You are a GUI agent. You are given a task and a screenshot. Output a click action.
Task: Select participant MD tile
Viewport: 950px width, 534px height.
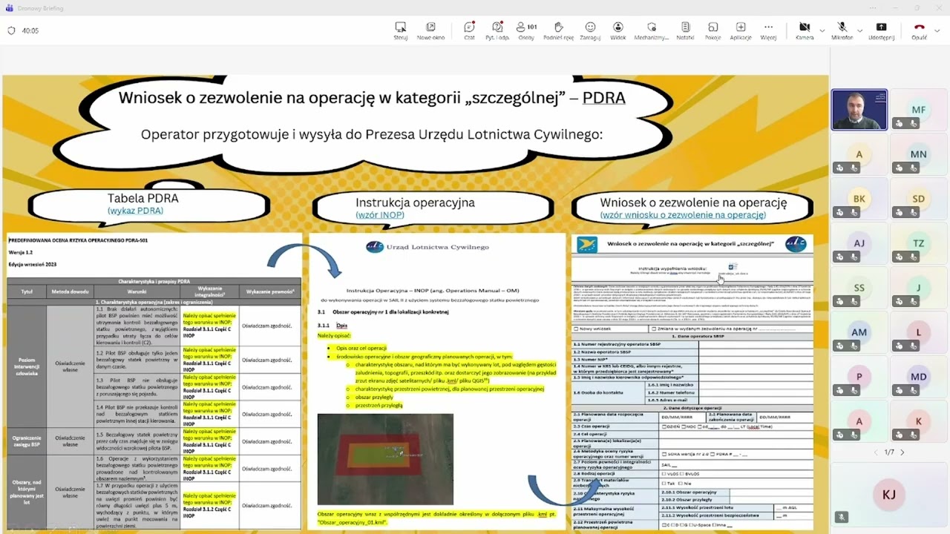pos(918,377)
